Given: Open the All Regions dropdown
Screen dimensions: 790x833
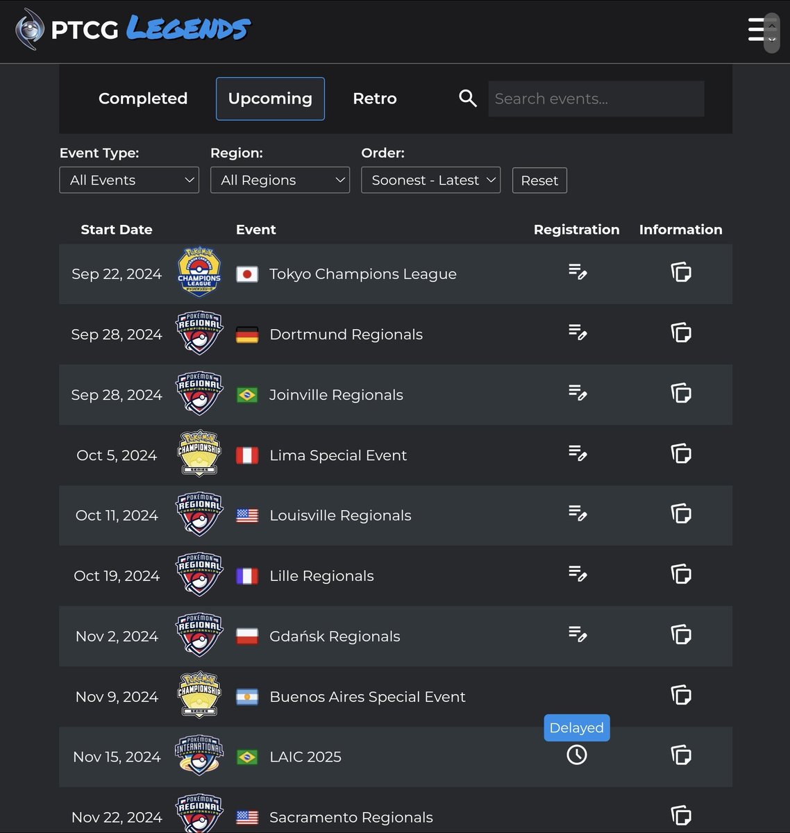Looking at the screenshot, I should click(280, 180).
